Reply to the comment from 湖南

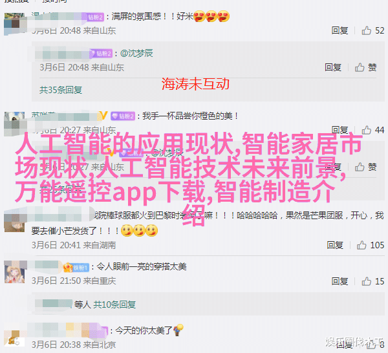click(x=335, y=245)
